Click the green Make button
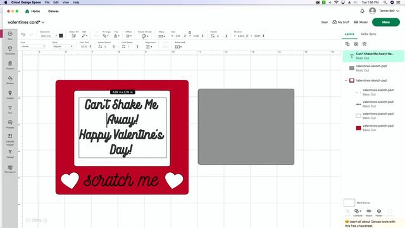405x228 pixels. click(x=386, y=22)
